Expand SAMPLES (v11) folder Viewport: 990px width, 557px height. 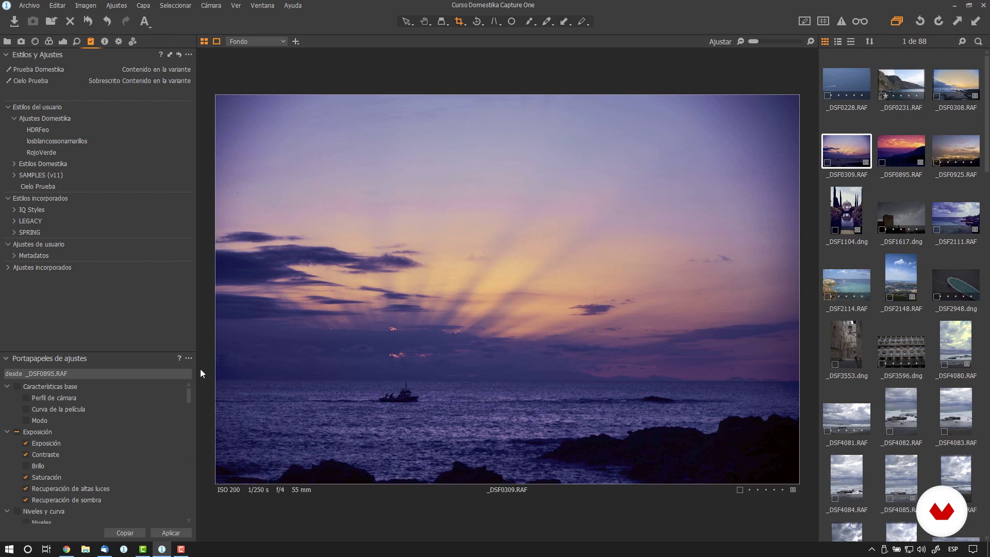tap(14, 175)
